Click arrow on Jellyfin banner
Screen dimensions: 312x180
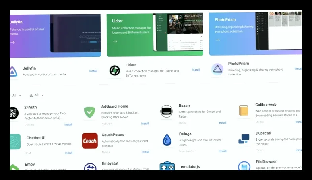point(13,43)
